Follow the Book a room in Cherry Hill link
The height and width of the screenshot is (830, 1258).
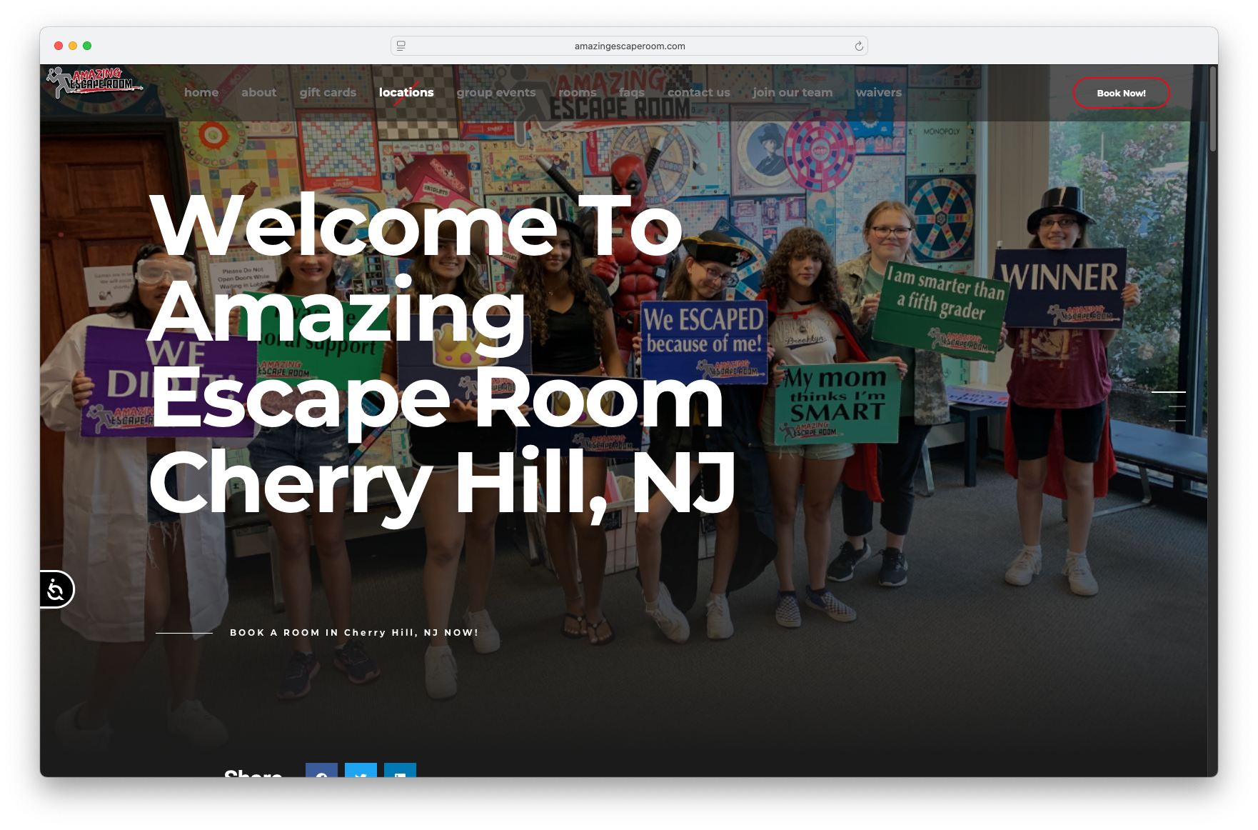coord(354,633)
